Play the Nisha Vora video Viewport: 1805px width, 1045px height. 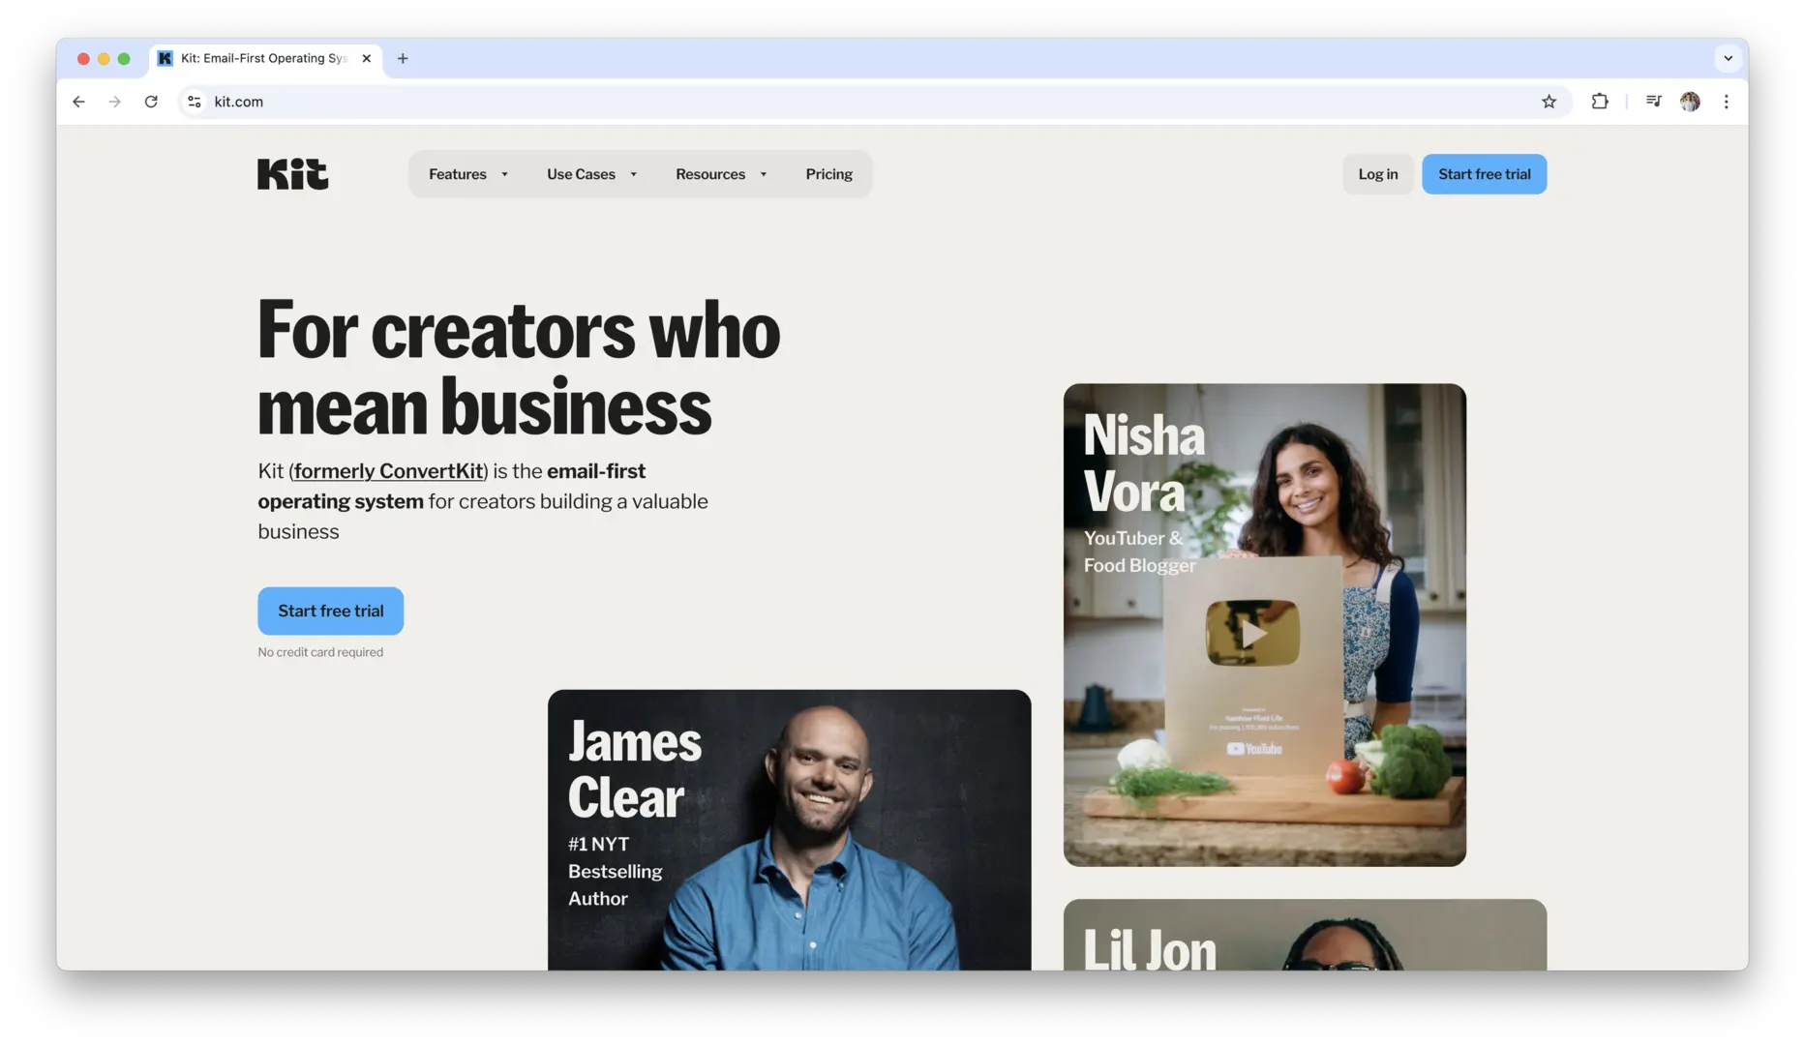(x=1252, y=633)
